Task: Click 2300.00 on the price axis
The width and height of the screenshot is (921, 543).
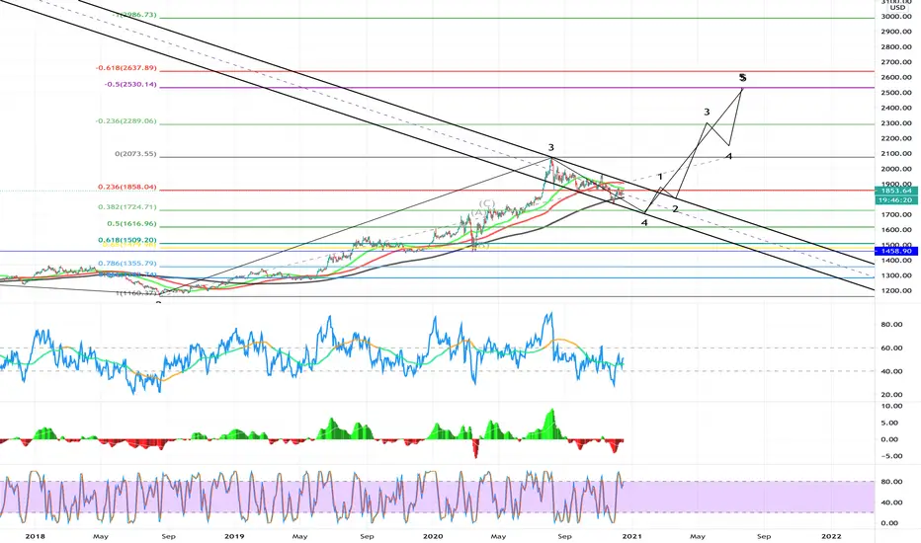Action: pos(896,123)
